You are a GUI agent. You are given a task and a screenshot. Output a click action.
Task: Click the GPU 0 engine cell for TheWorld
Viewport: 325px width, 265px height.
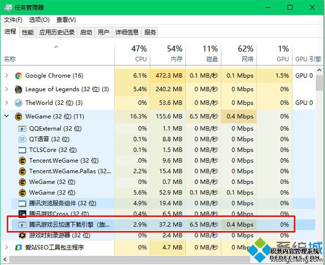304,103
